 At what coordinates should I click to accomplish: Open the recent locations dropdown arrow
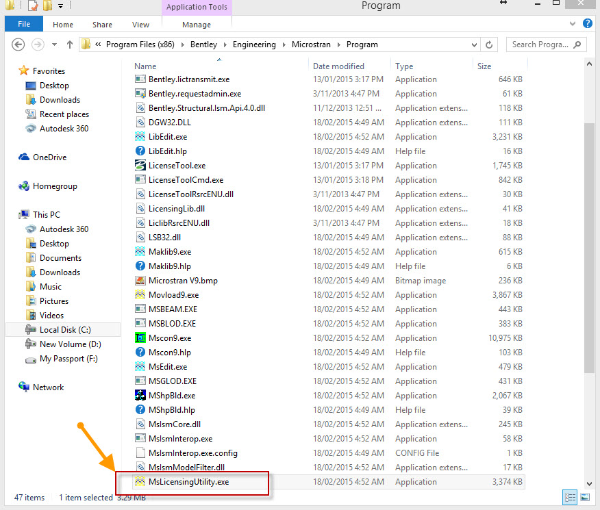coord(54,44)
